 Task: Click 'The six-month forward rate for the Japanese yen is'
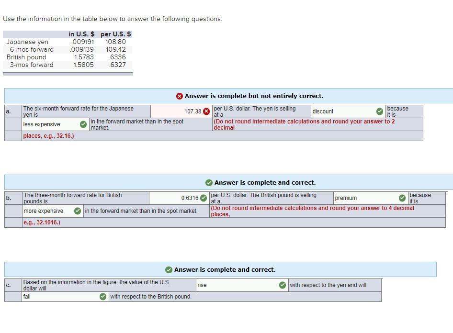click(x=78, y=111)
